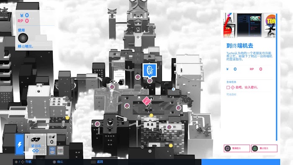293x165 pixels.
Task: Click the small blue circular marker near the white tower
Action: (x=173, y=89)
